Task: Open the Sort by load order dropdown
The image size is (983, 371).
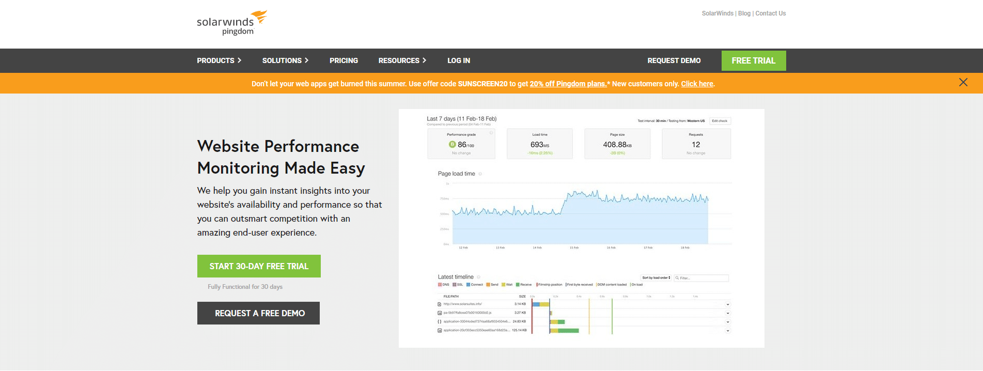Action: [x=656, y=278]
